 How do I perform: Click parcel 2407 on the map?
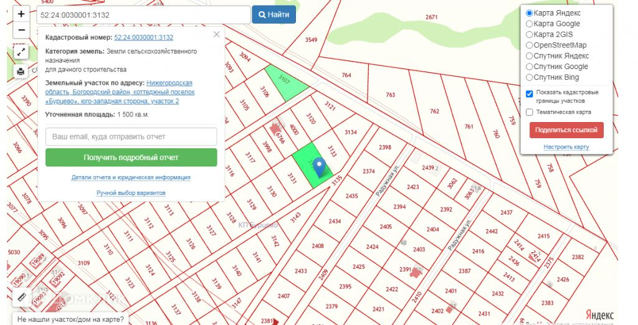pos(284,296)
